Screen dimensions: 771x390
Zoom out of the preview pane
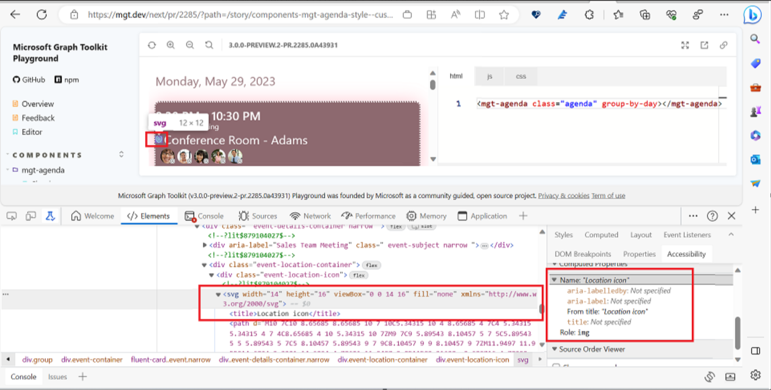(x=190, y=45)
